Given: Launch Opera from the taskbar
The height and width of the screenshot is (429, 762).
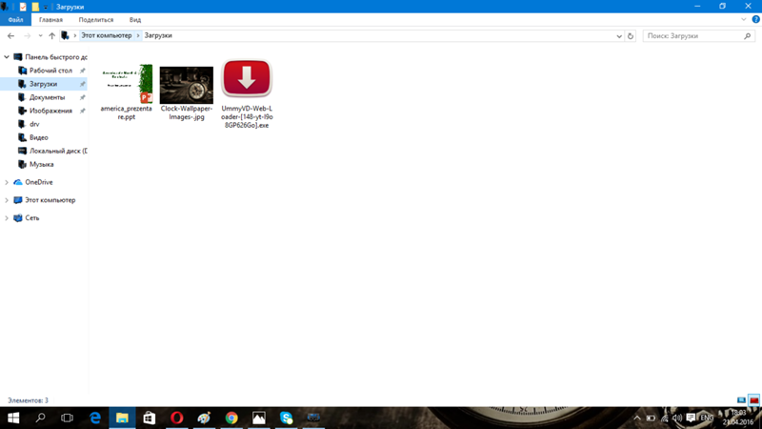Looking at the screenshot, I should point(177,418).
